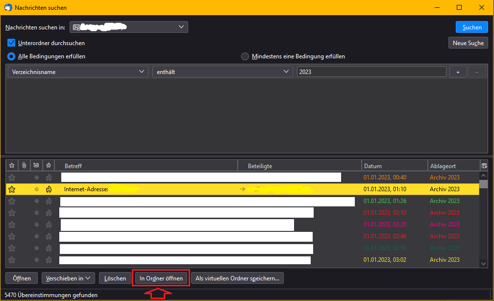Sort by Ablageort column header
The image size is (494, 301).
(454, 166)
